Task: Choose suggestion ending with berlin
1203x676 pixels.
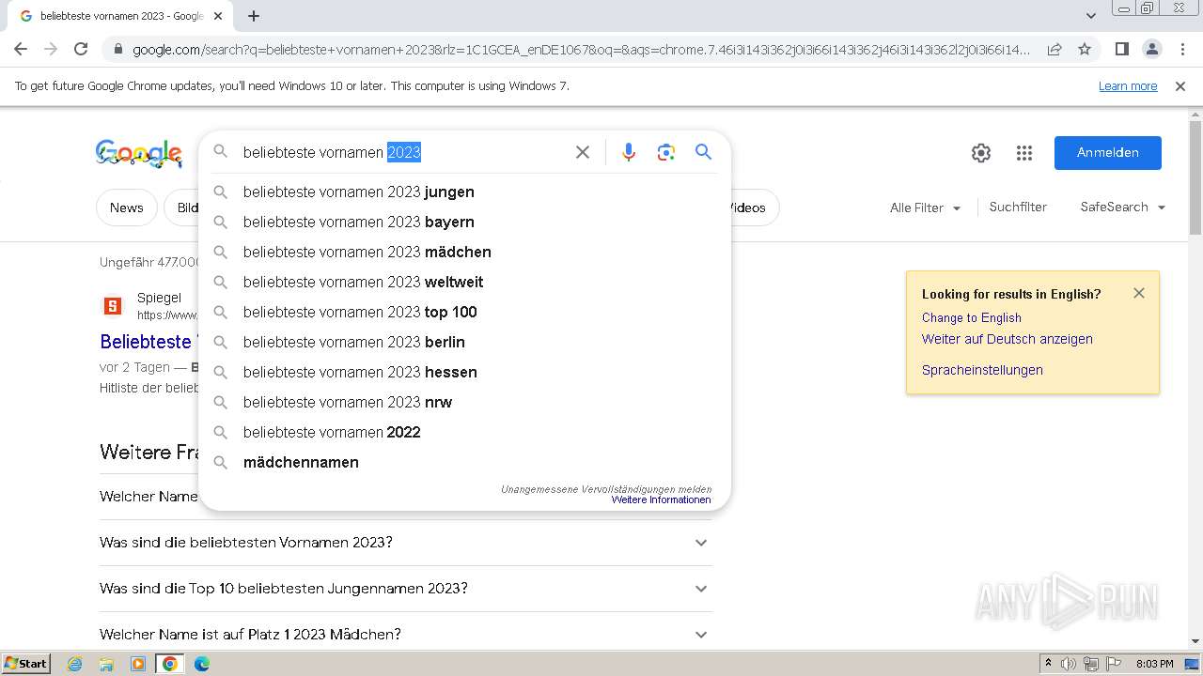Action: (465, 342)
